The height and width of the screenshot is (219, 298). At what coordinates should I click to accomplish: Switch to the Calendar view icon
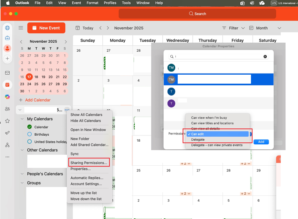7,85
